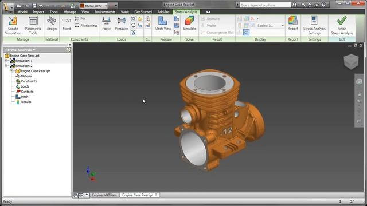Viewport: 367px width, 206px height.
Task: Open the Vault ribbon tab
Action: coord(125,12)
